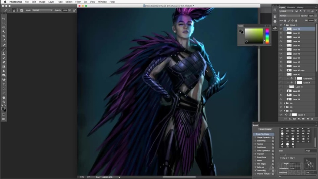318x179 pixels.
Task: Select Brush Tip Shape section
Action: (x=263, y=134)
